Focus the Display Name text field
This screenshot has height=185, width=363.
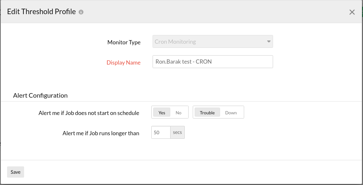(213, 62)
